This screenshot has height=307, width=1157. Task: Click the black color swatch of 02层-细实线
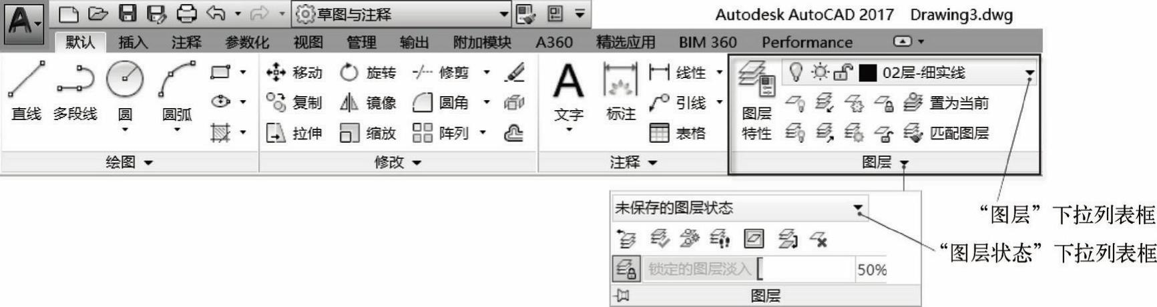867,73
